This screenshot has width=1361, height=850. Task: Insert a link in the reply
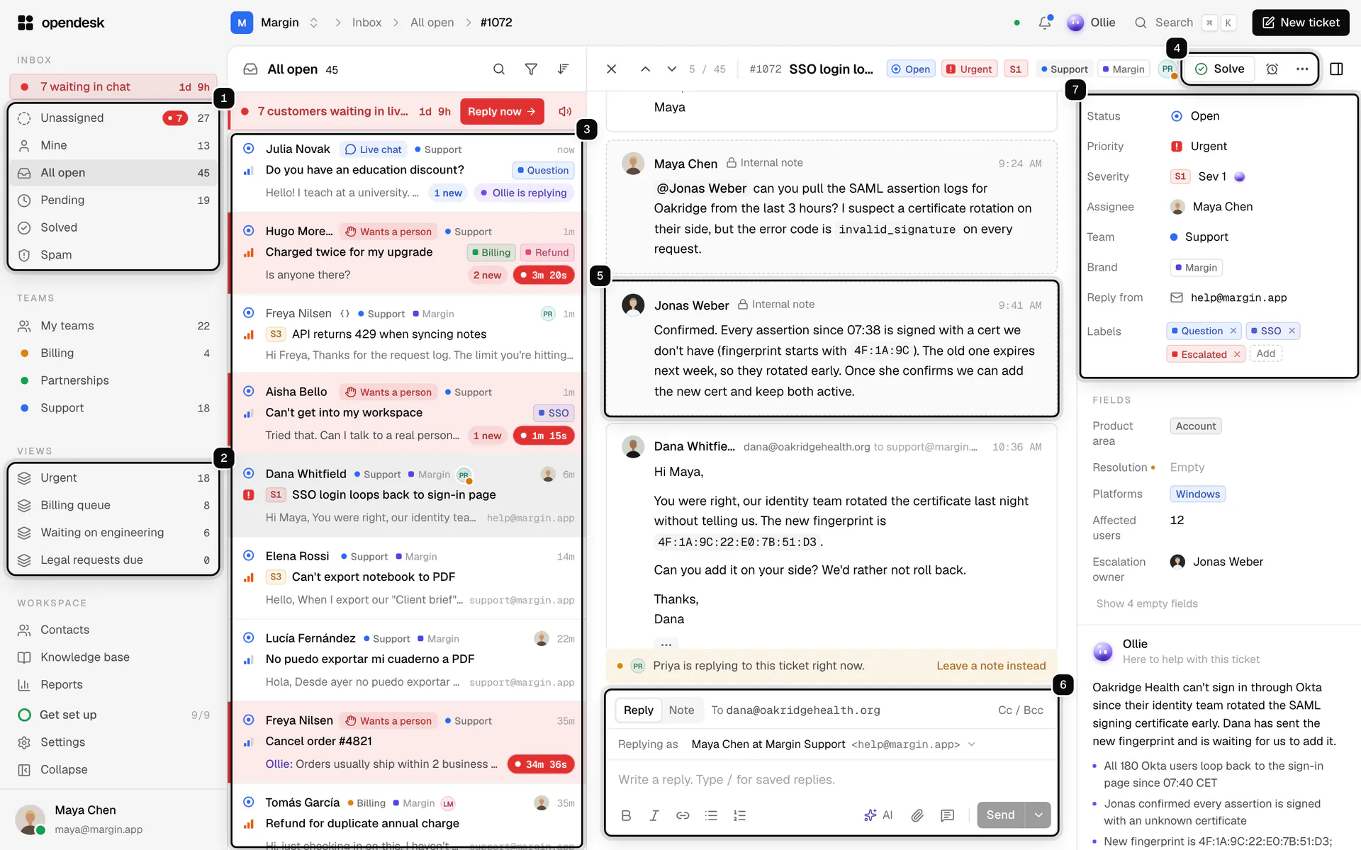(x=683, y=815)
